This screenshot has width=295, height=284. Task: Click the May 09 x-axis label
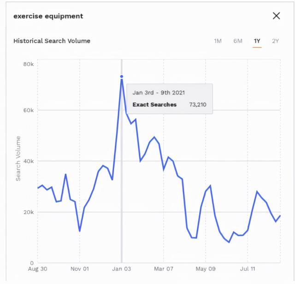click(x=206, y=268)
